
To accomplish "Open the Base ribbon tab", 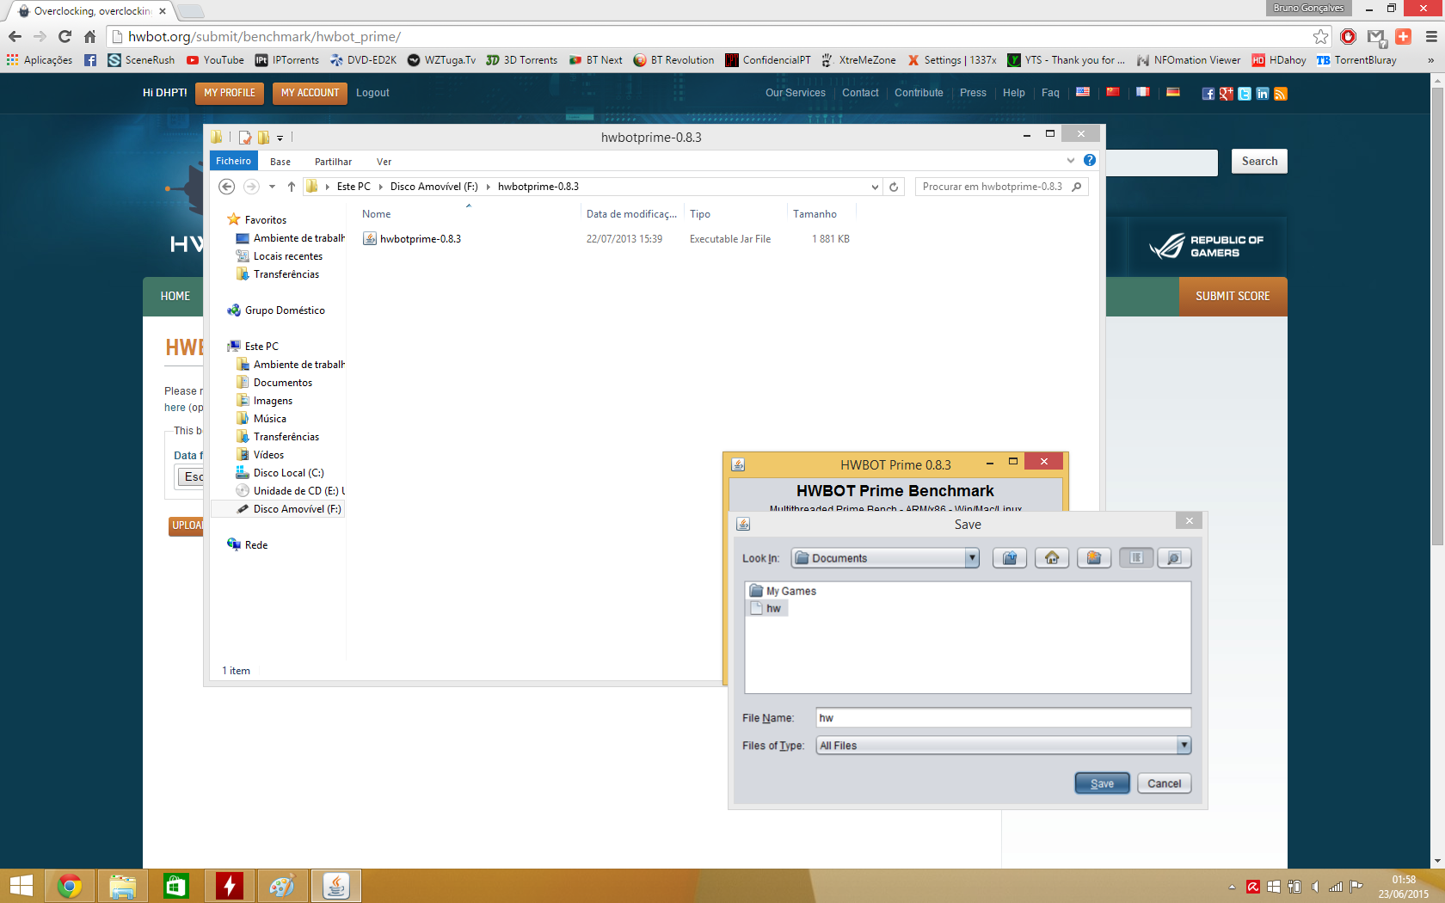I will pos(280,162).
